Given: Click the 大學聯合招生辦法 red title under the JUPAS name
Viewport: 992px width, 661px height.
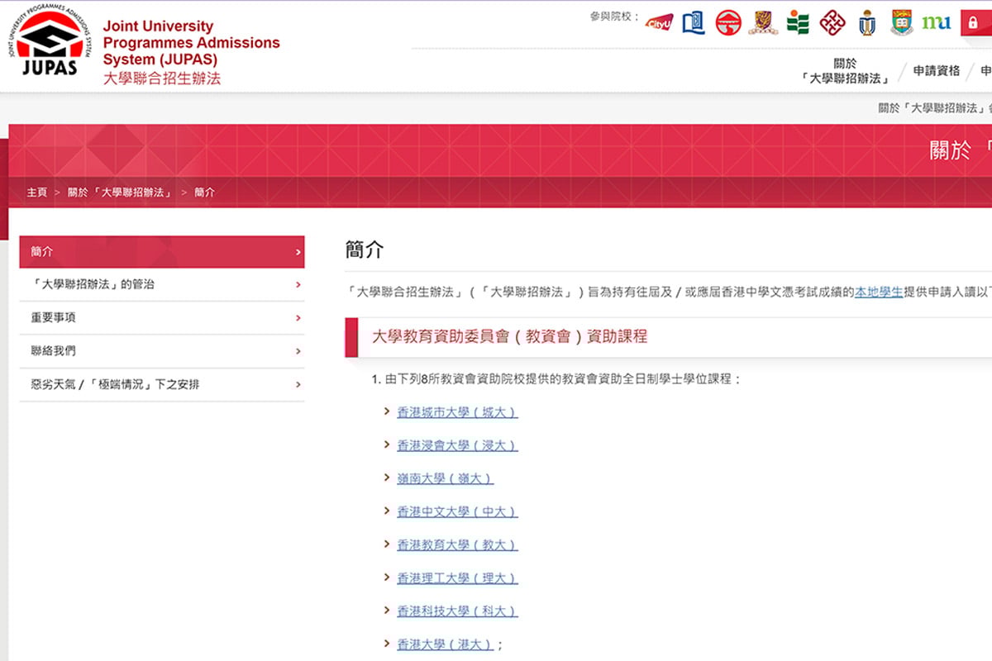Looking at the screenshot, I should [x=162, y=78].
